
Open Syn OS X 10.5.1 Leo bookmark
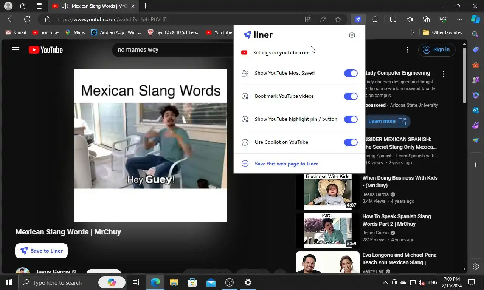174,32
